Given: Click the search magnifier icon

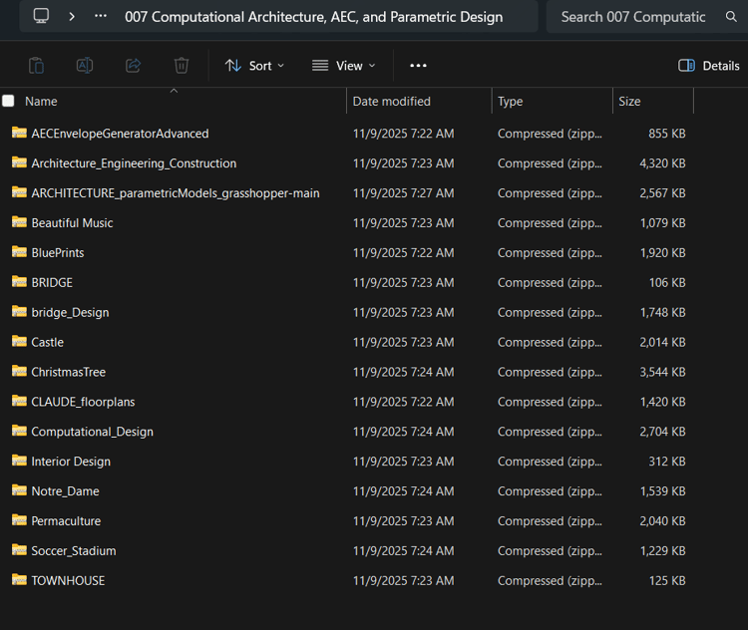Looking at the screenshot, I should (x=731, y=16).
